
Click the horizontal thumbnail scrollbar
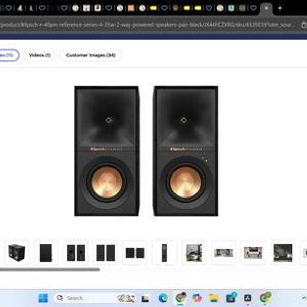[x=50, y=270]
